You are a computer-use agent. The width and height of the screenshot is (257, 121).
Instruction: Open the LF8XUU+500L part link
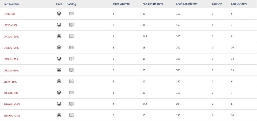(x=11, y=71)
